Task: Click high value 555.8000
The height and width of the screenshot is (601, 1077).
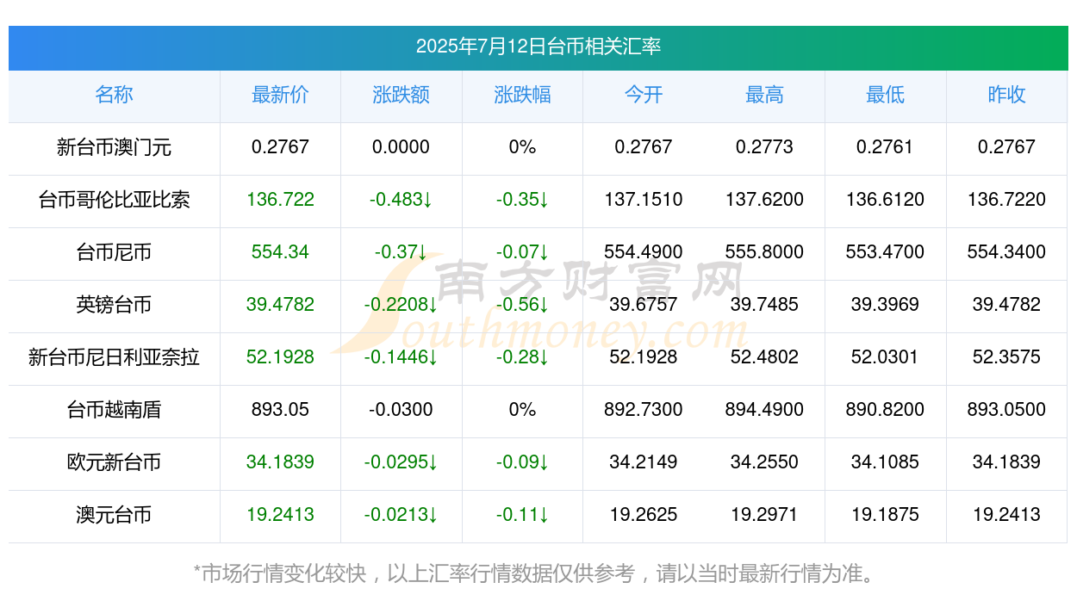Action: point(764,252)
